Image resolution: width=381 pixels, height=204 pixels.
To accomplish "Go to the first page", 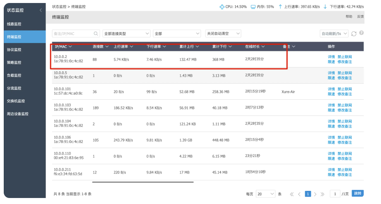I will [292, 194].
